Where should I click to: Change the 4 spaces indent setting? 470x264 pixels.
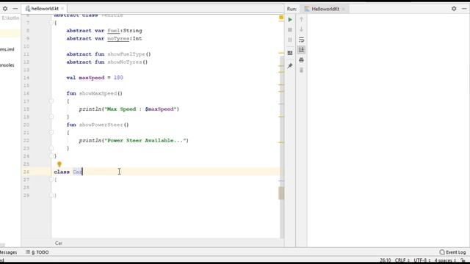coord(445,260)
